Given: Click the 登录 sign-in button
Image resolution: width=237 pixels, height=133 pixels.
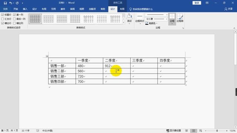Looking at the screenshot, I should [x=197, y=3].
